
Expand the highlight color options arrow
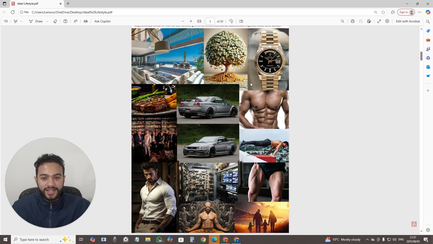[21, 21]
